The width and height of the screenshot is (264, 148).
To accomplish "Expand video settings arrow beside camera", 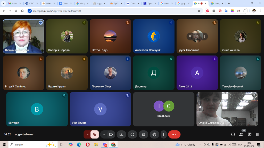I will point(104,134).
